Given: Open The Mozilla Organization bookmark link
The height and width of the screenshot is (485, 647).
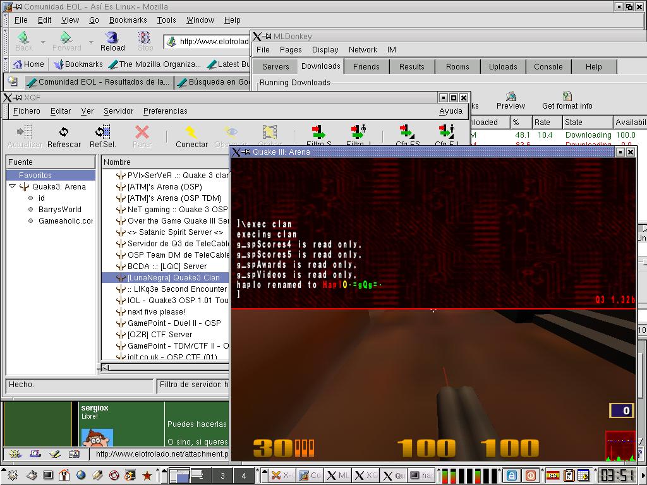Looking at the screenshot, I should point(155,64).
